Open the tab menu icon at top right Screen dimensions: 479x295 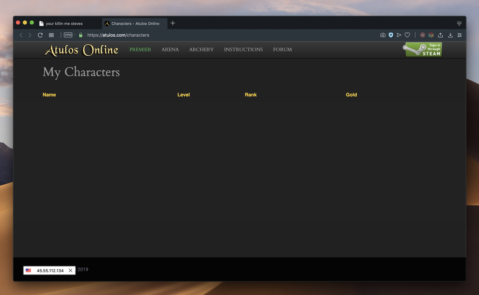(459, 23)
